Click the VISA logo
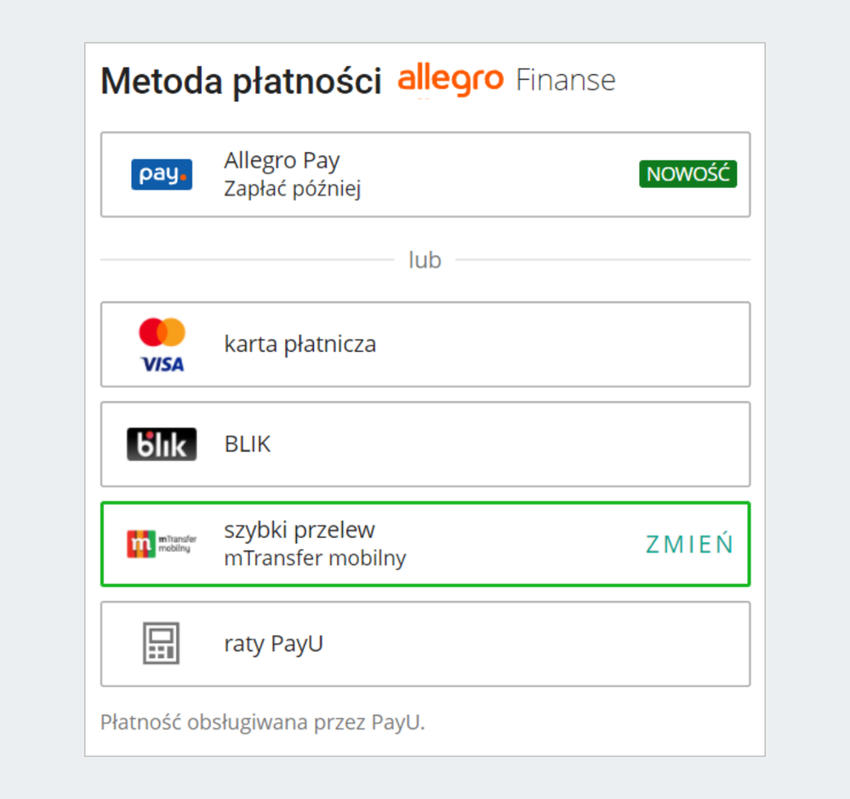Image resolution: width=850 pixels, height=799 pixels. click(162, 364)
